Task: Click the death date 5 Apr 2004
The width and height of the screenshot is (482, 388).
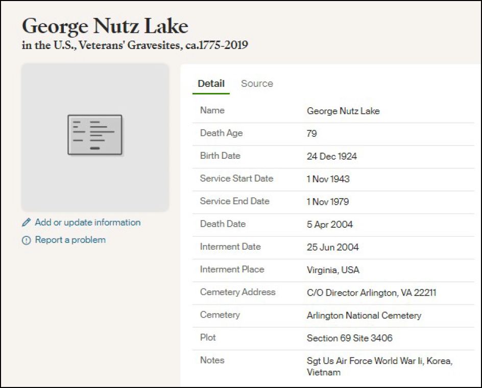Action: tap(329, 225)
